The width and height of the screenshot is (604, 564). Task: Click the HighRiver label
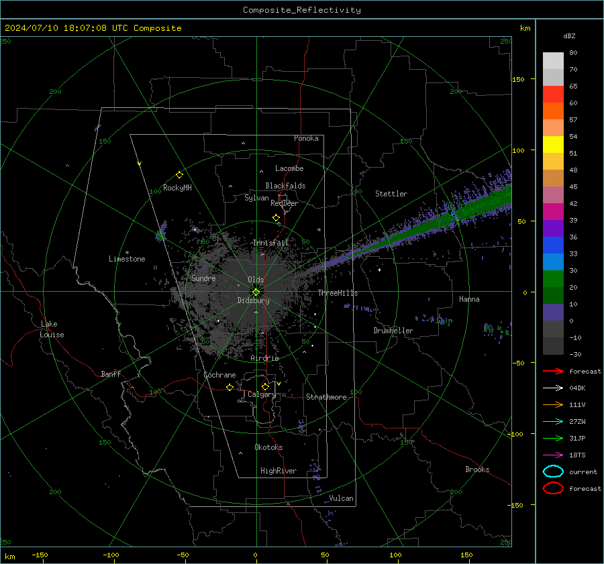(x=279, y=471)
